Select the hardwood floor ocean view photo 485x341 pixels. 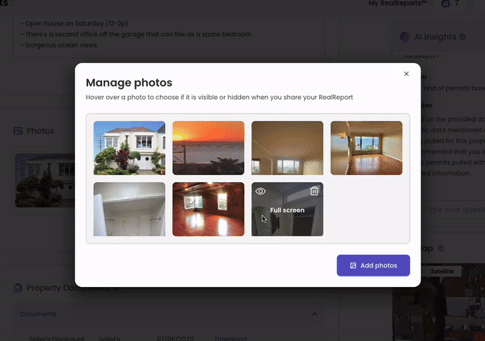(x=366, y=148)
